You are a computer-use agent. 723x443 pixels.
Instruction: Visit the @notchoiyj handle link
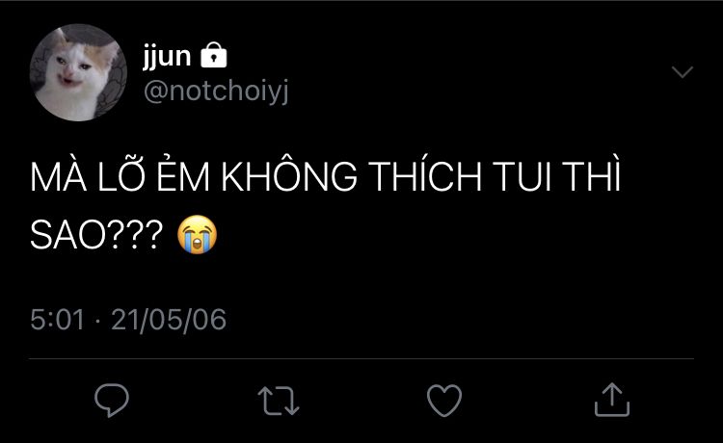[x=216, y=91]
